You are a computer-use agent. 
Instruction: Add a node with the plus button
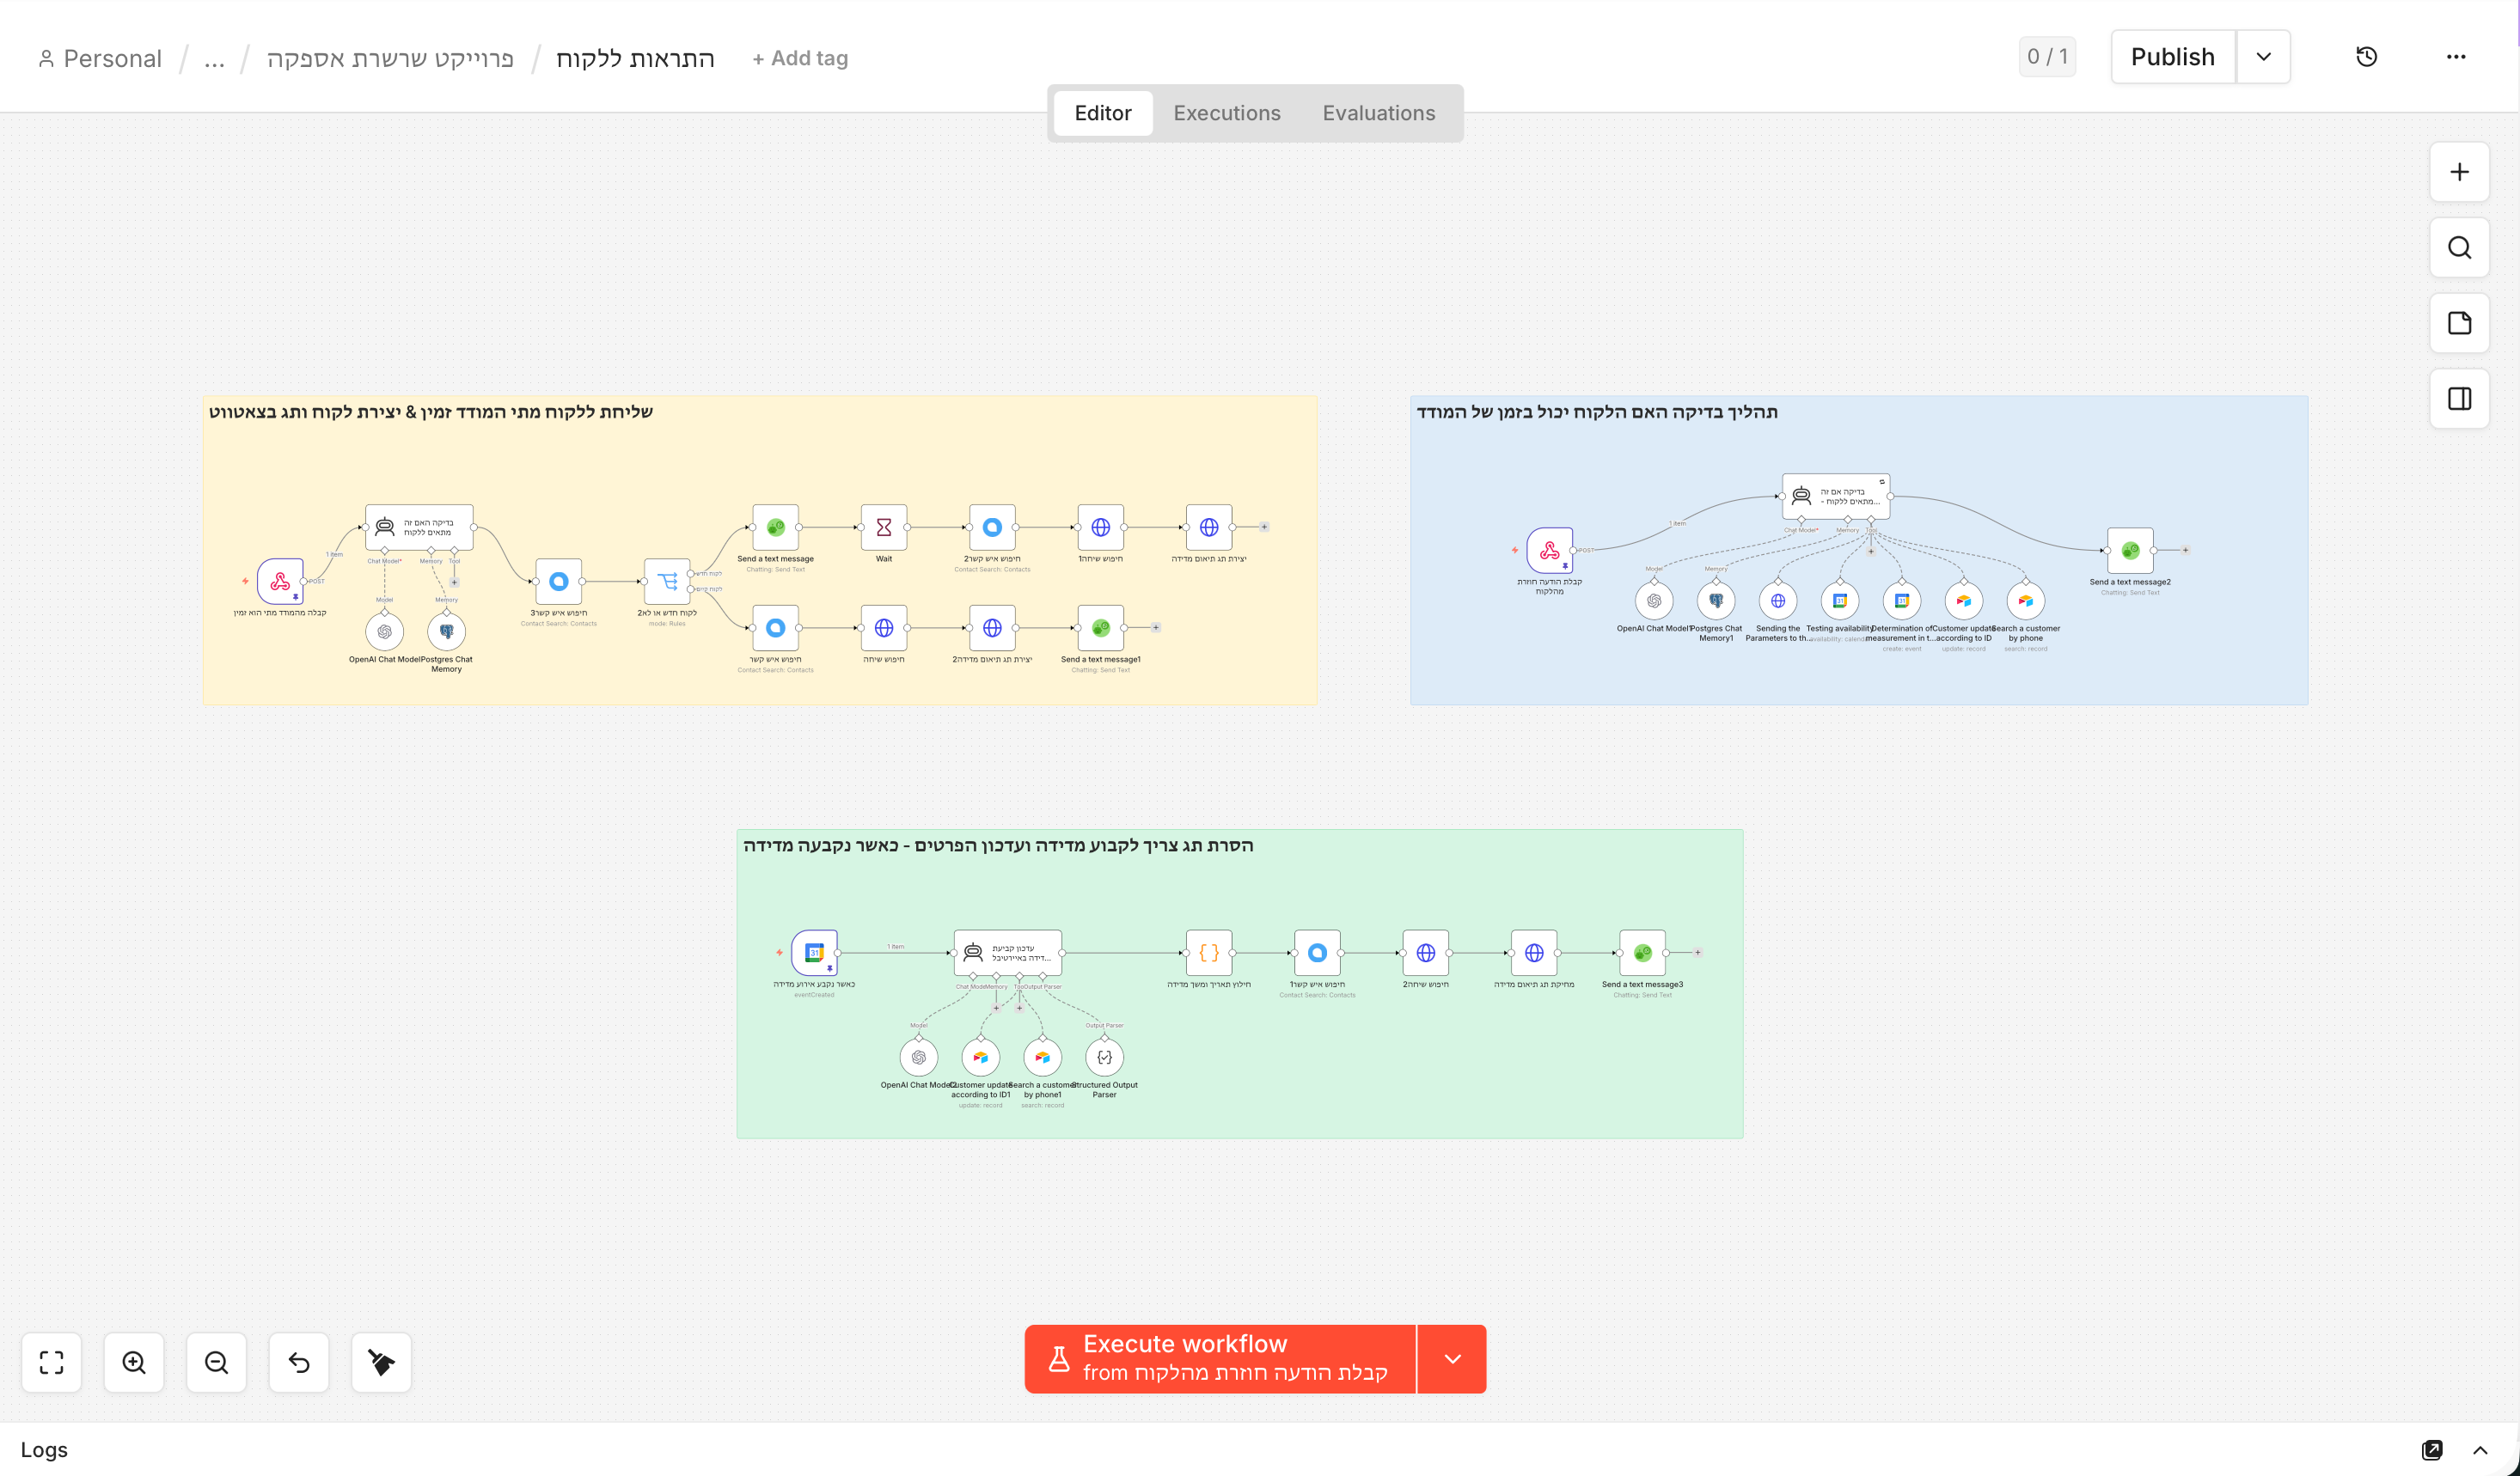(x=2459, y=172)
